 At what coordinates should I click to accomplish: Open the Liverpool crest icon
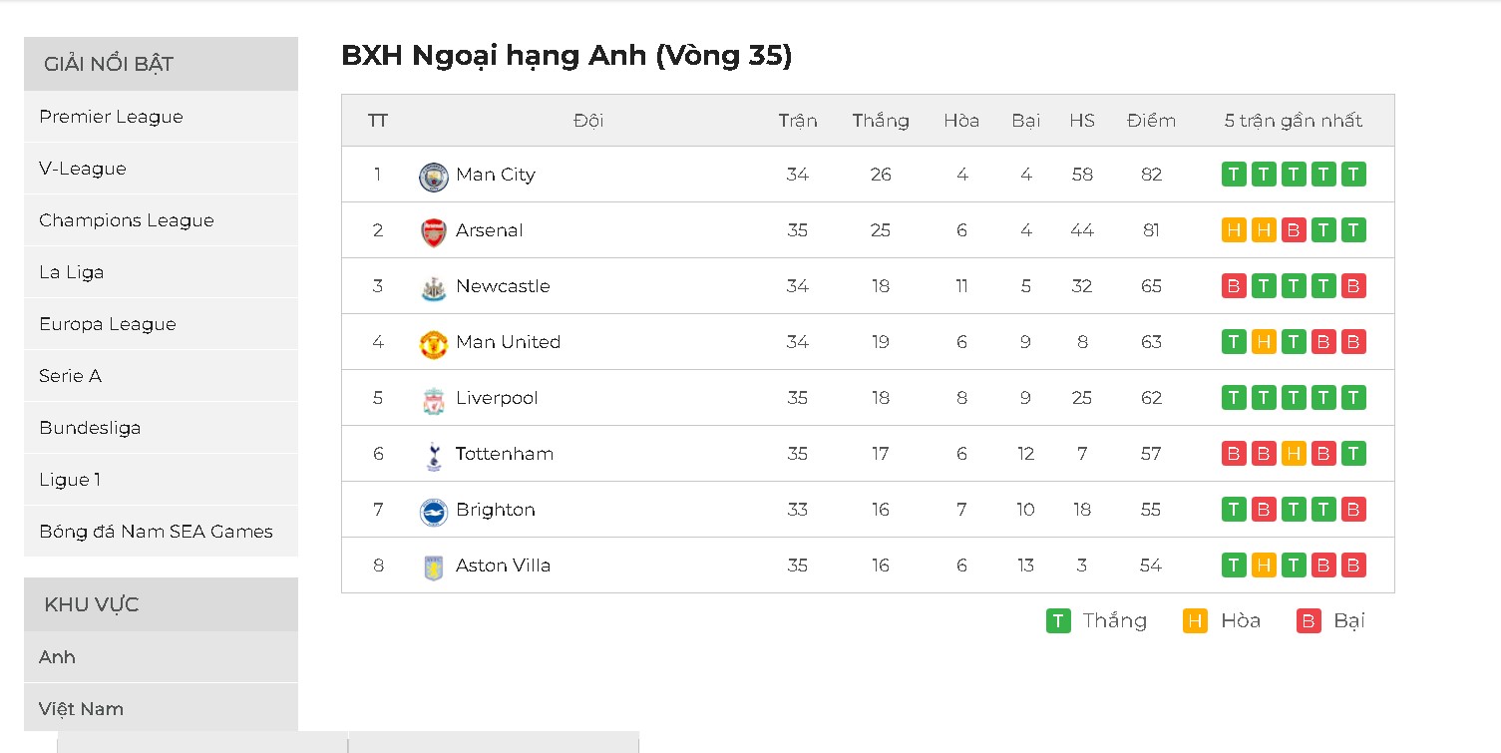click(x=434, y=400)
